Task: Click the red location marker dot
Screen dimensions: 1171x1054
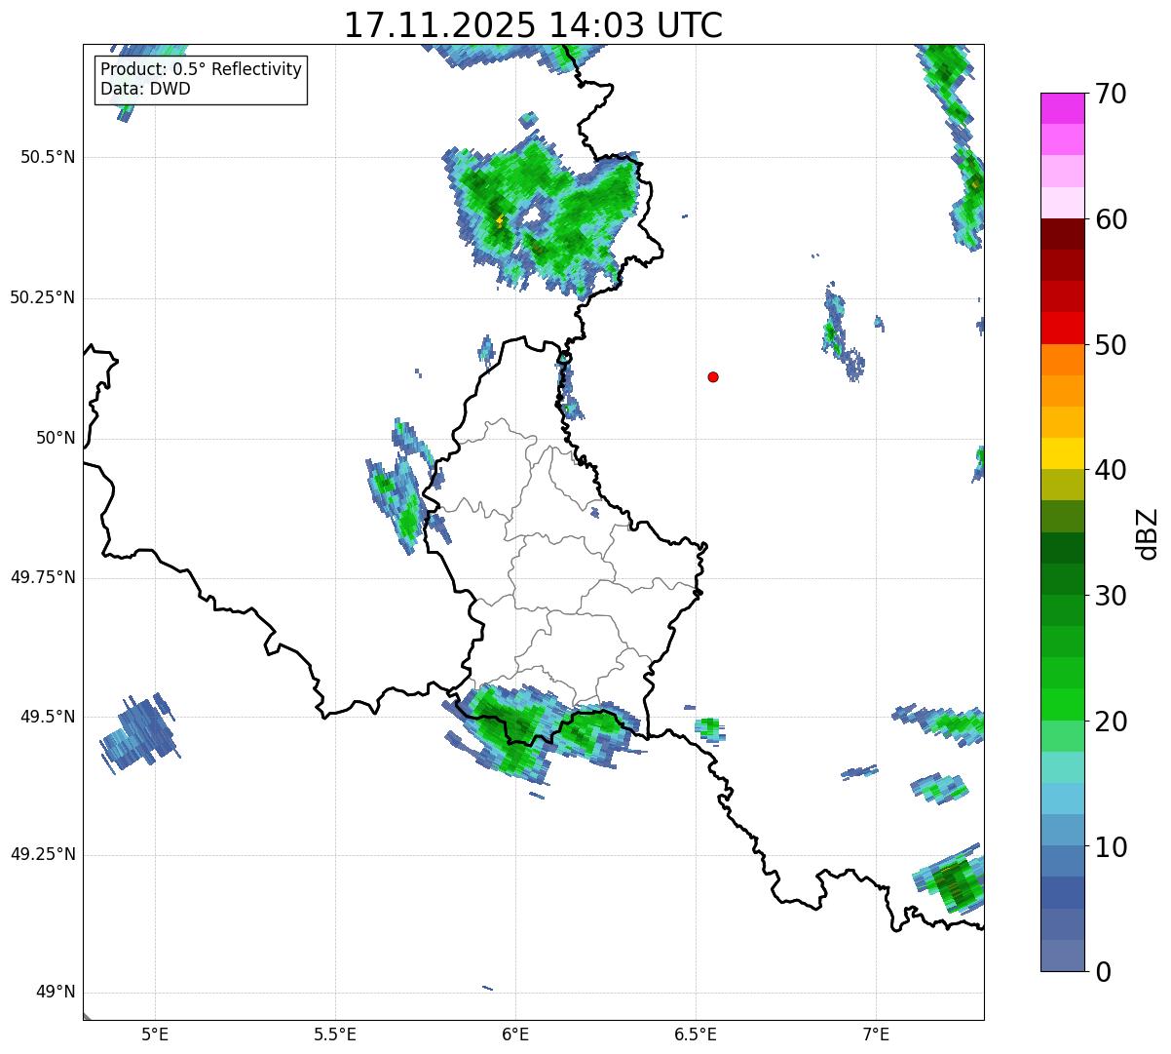Action: [x=713, y=376]
